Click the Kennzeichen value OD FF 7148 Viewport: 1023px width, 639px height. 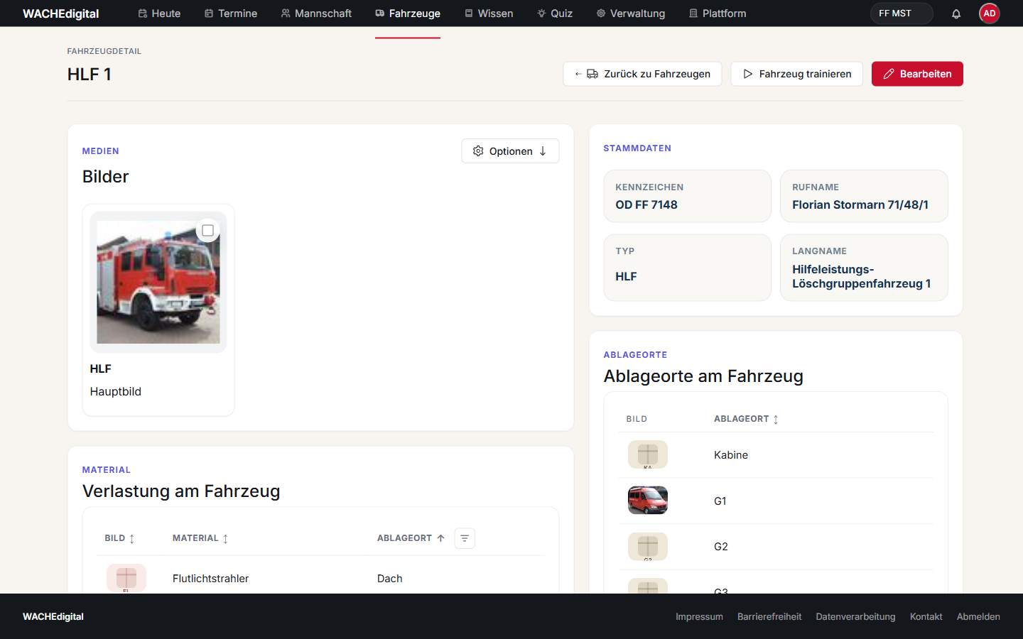[x=646, y=204]
